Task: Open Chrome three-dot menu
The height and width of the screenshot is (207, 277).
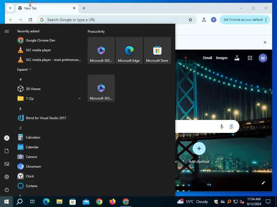Action: click(266, 20)
